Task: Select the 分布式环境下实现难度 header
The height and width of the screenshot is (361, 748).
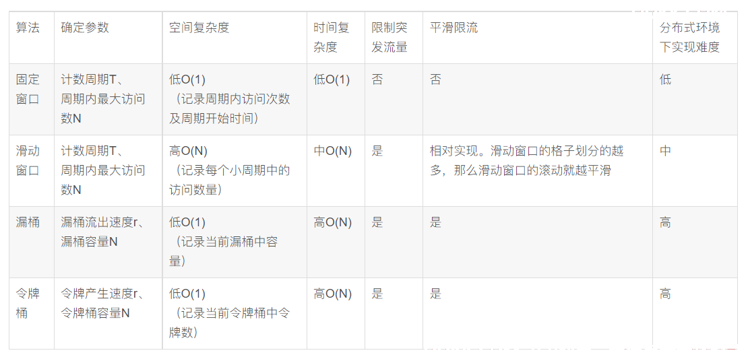Action: tap(695, 38)
